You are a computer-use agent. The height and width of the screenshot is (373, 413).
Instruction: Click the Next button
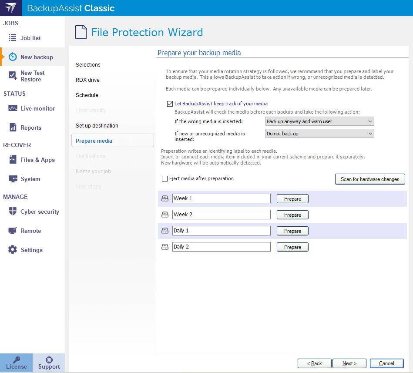click(x=349, y=363)
